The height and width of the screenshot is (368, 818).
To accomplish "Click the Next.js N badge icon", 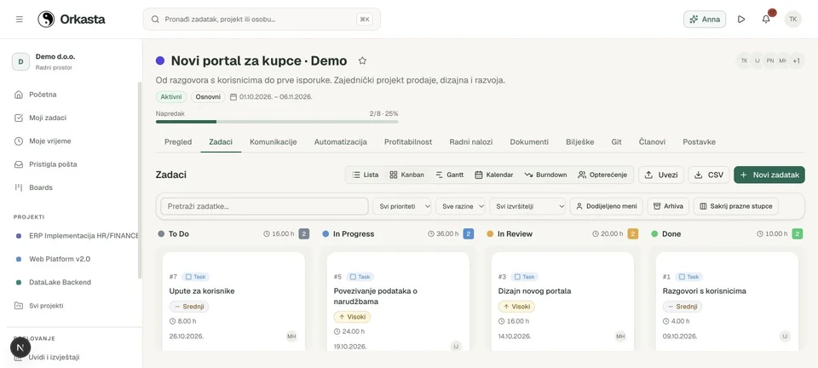I will pyautogui.click(x=20, y=348).
